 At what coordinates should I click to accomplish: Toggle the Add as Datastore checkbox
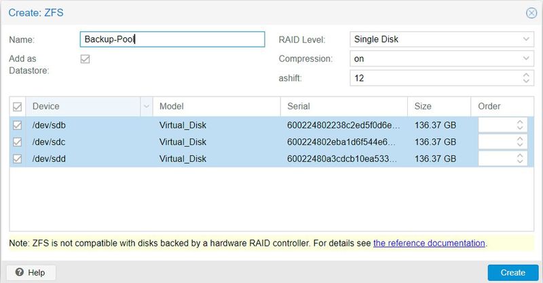pyautogui.click(x=86, y=59)
